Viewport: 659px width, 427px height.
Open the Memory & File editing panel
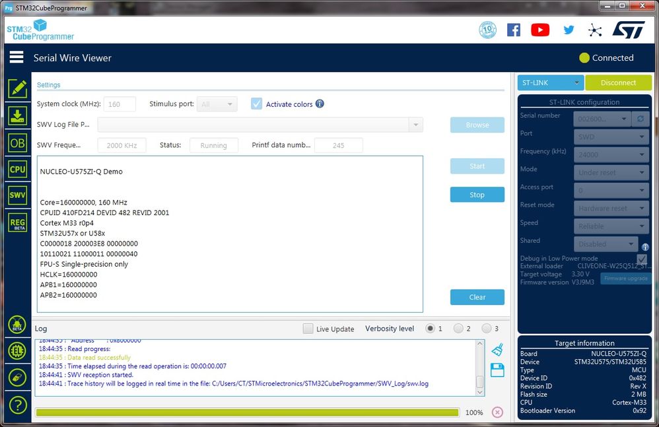pyautogui.click(x=17, y=88)
